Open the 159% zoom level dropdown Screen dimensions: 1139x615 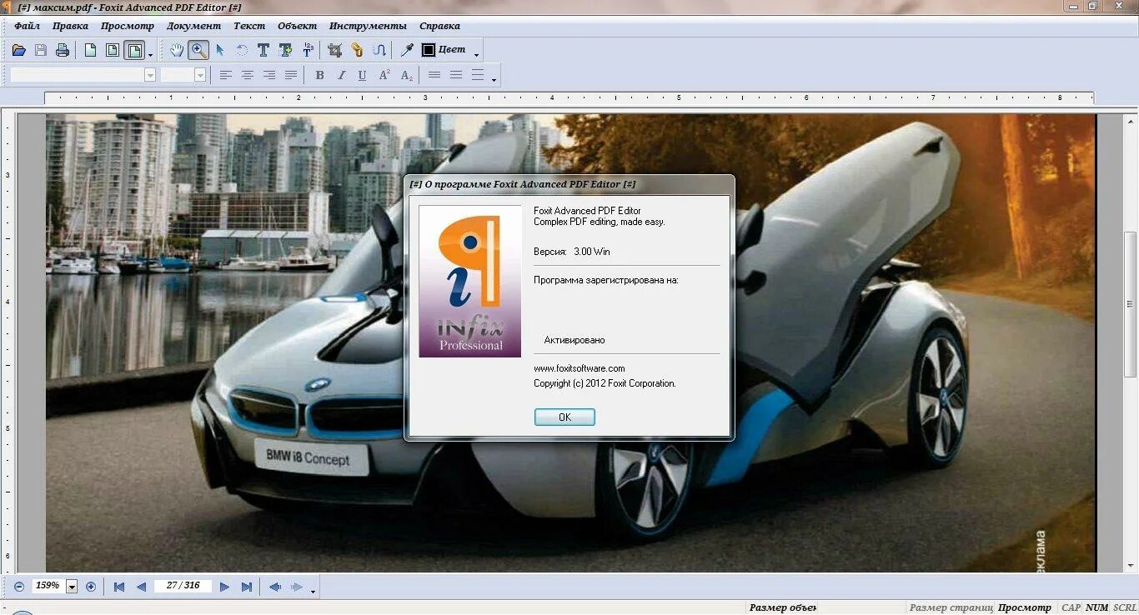point(72,587)
